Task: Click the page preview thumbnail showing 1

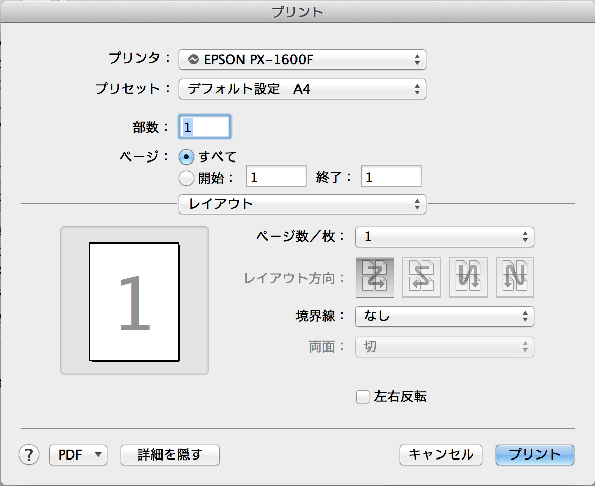Action: point(134,302)
